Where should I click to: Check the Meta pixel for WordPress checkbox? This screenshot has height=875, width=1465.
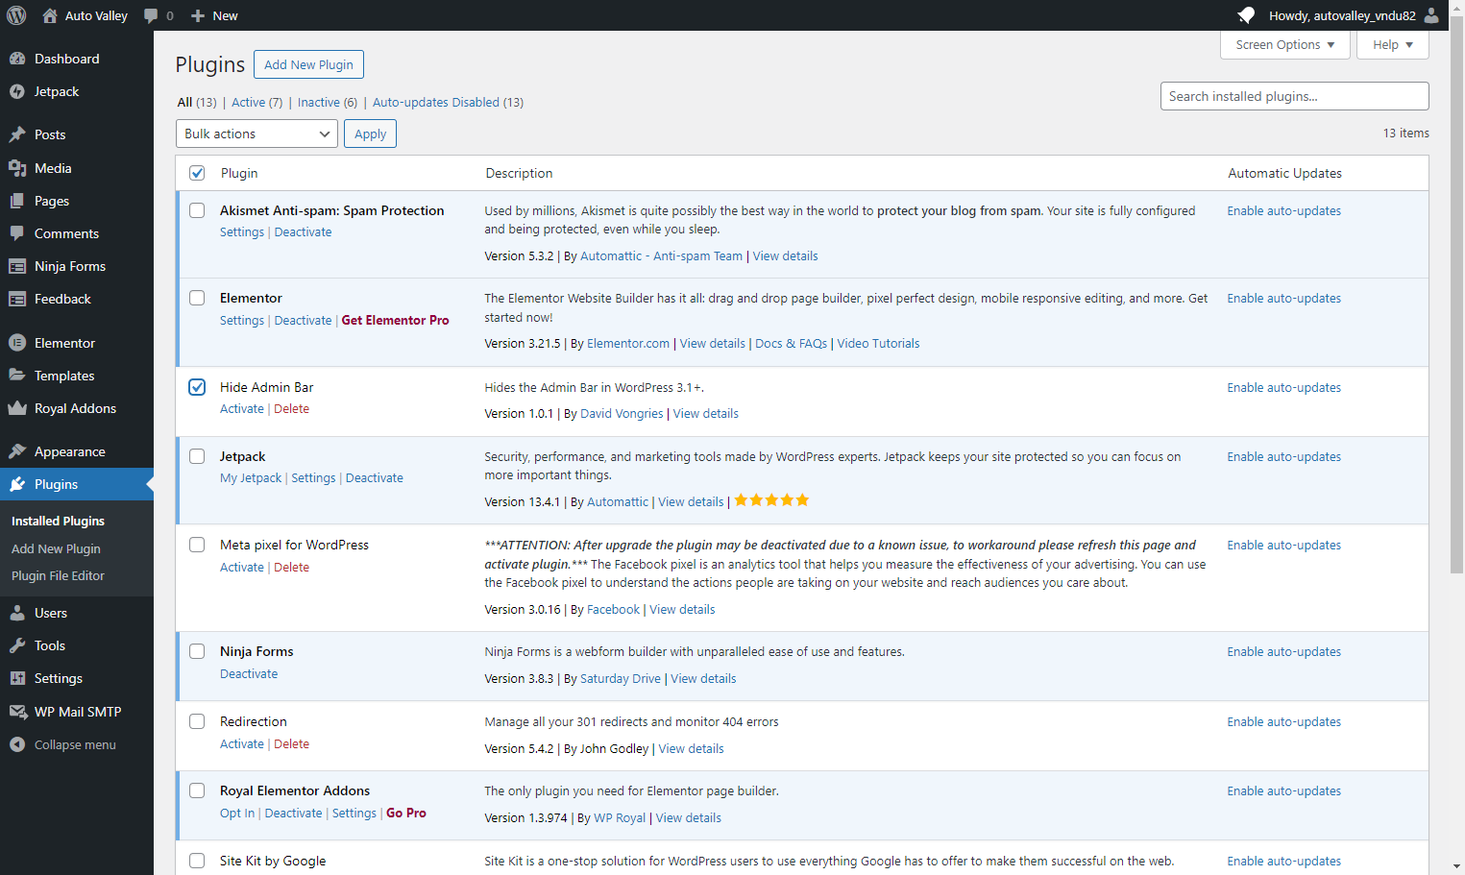[x=197, y=545]
